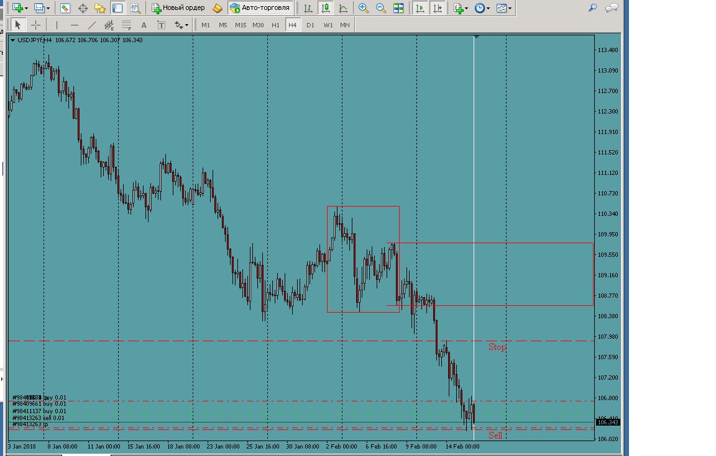Select the red Sell text label
This screenshot has width=716, height=456.
coord(495,435)
